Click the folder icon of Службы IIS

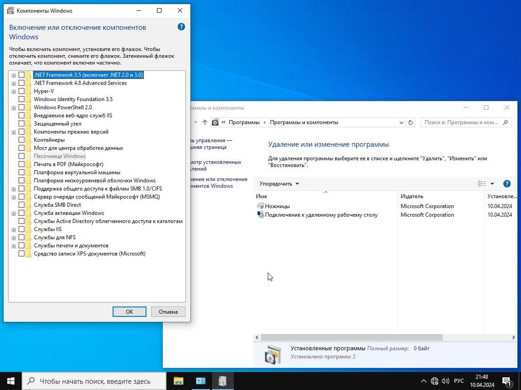coord(28,229)
